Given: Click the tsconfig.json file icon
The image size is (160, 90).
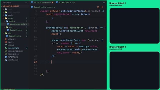Looking at the screenshot, I should tap(6, 60).
